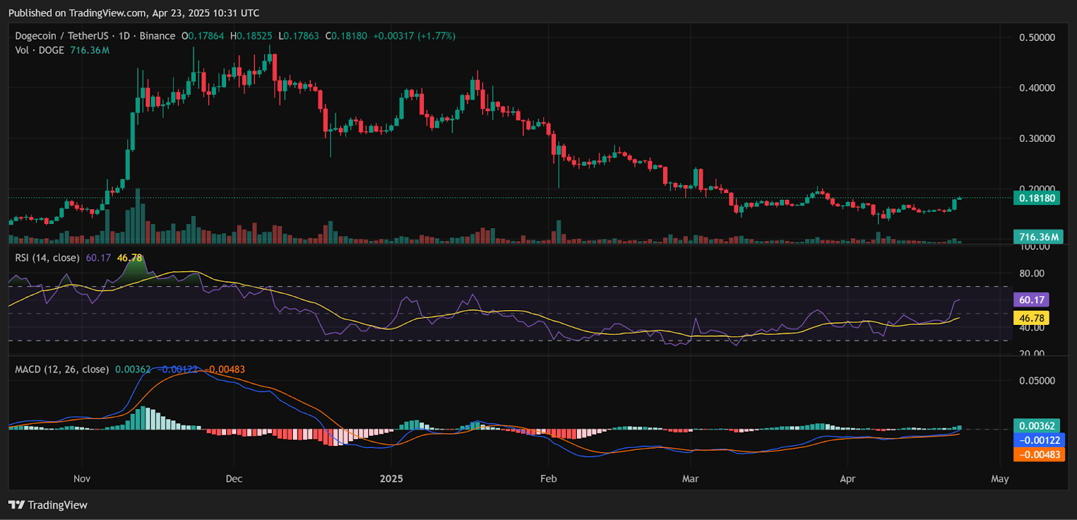The width and height of the screenshot is (1077, 520).
Task: Click the green 0.00362 MACD histogram tag
Action: (1037, 426)
